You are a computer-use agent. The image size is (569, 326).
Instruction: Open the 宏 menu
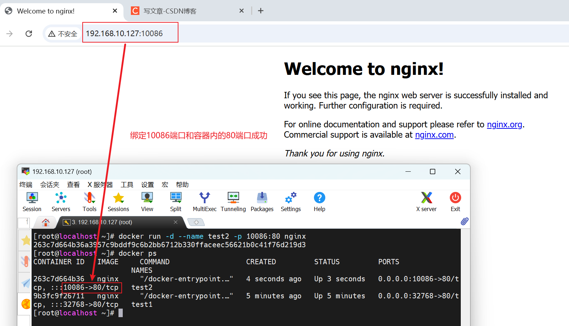[x=165, y=184]
